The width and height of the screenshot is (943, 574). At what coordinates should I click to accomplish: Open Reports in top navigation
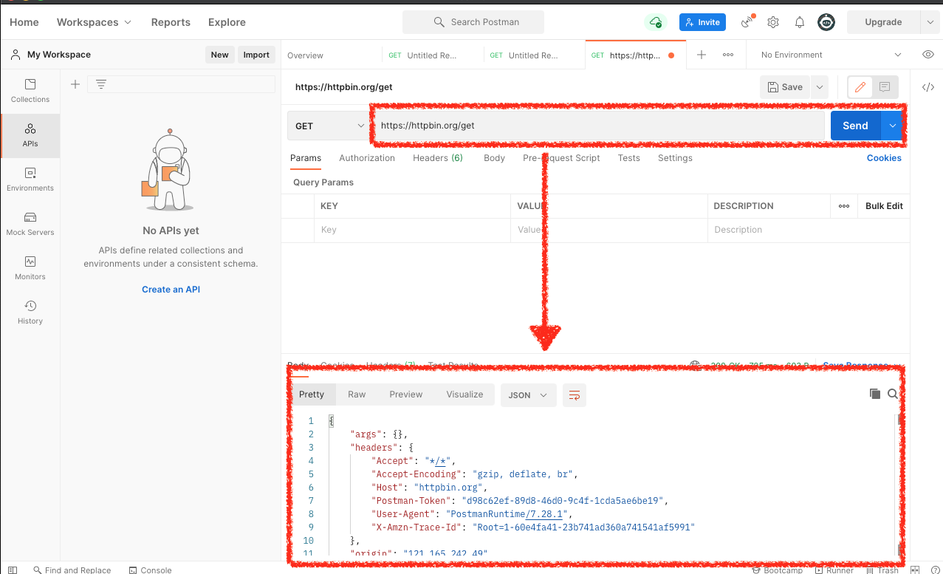tap(171, 22)
